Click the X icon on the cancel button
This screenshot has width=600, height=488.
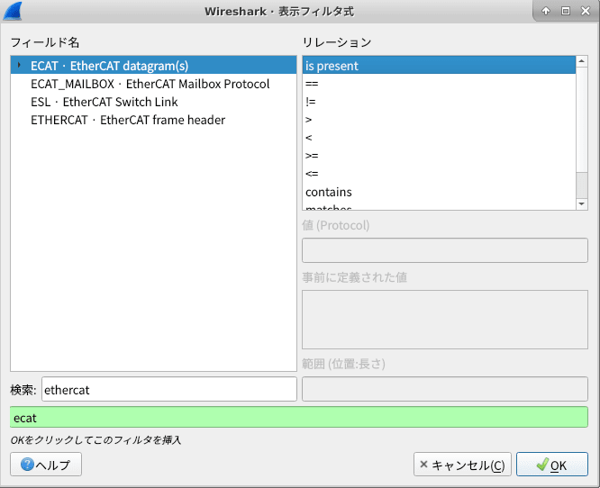pyautogui.click(x=423, y=465)
